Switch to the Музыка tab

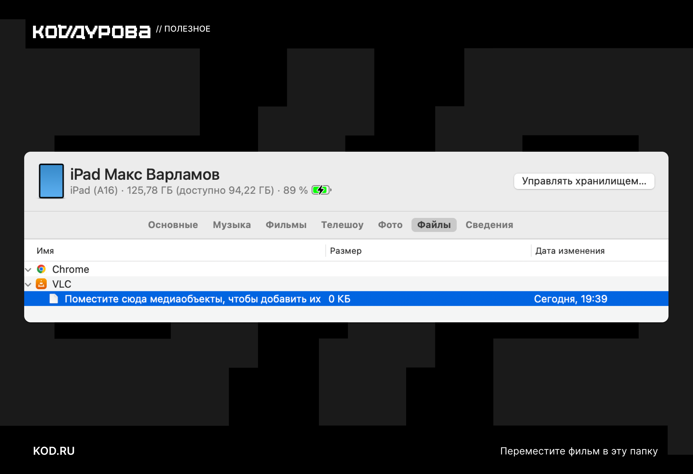coord(232,225)
